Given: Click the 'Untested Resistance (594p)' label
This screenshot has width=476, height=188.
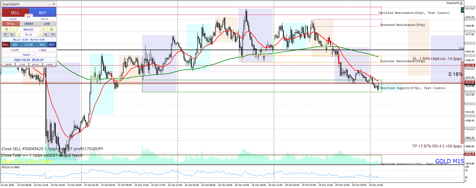Looking at the screenshot, I should coord(403,25).
